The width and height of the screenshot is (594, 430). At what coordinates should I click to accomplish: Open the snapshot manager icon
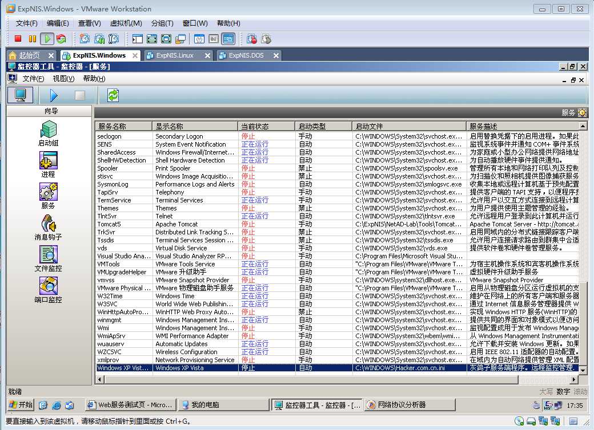pos(113,39)
